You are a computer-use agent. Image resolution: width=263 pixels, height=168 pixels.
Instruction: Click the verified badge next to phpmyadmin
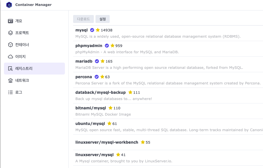click(x=107, y=46)
